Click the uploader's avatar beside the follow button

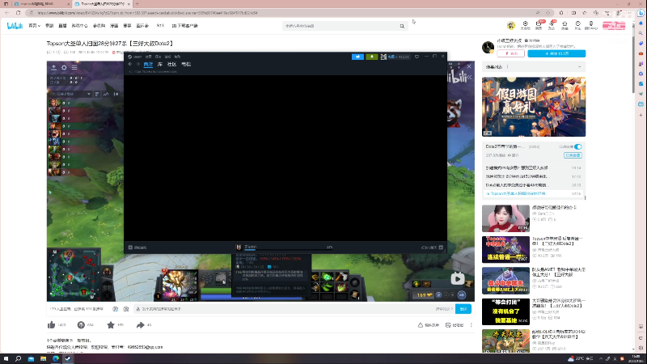(488, 47)
